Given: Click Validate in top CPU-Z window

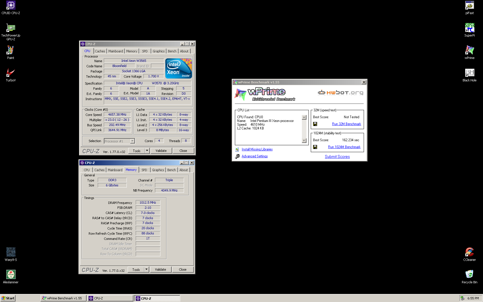Looking at the screenshot, I should 161,151.
